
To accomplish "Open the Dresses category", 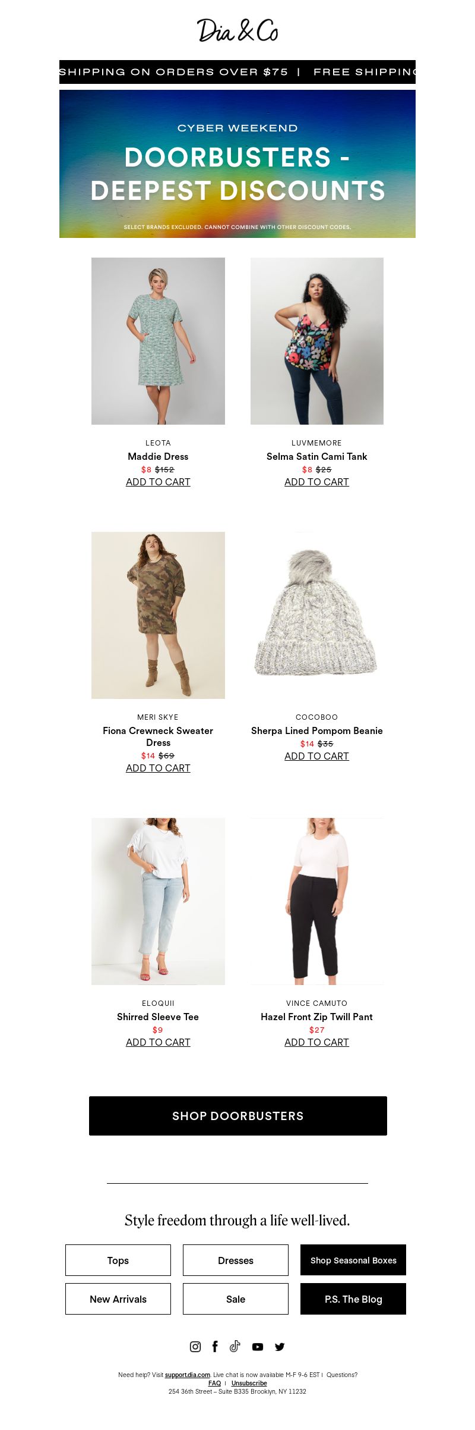I will tap(236, 1260).
